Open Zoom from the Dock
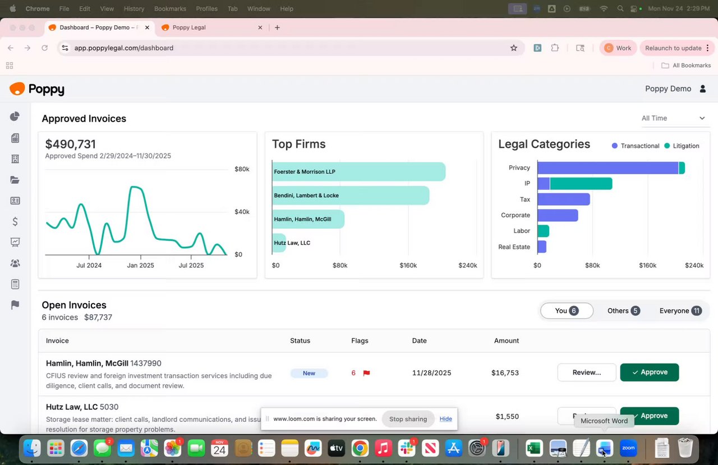718x465 pixels. 628,448
